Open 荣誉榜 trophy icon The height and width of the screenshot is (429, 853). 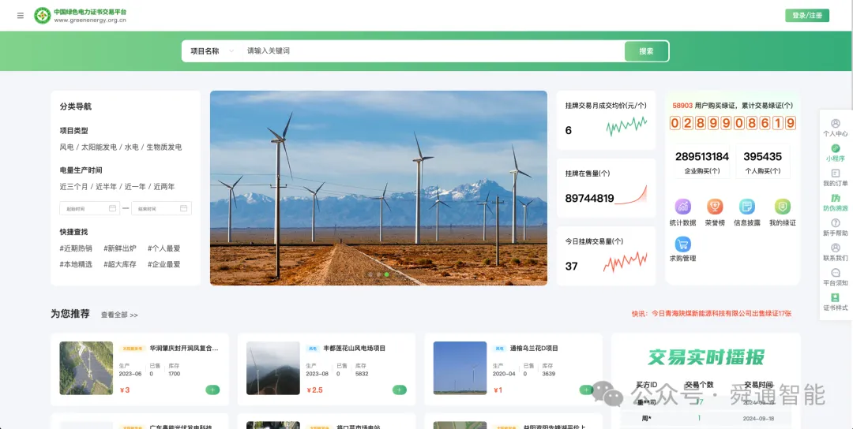[x=715, y=207]
